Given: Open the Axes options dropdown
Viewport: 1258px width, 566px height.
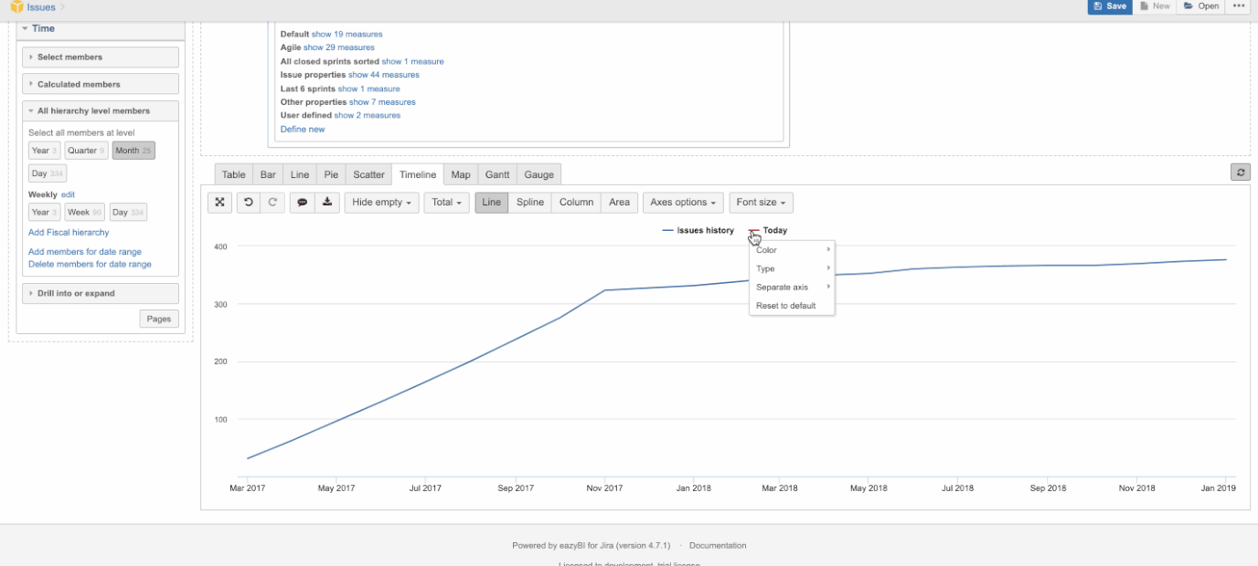Looking at the screenshot, I should click(x=681, y=202).
